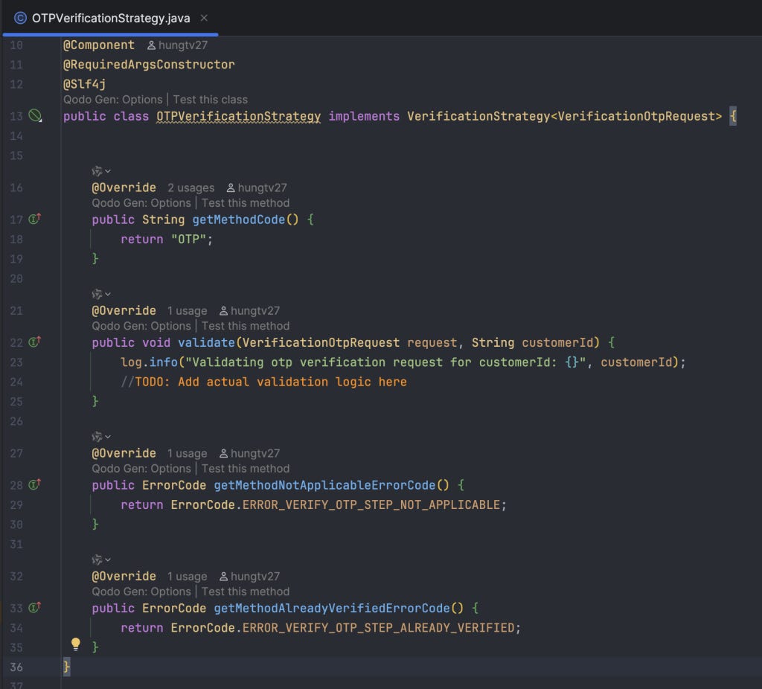Click the '1 usage' hint on line 32
Image resolution: width=762 pixels, height=689 pixels.
pos(187,576)
